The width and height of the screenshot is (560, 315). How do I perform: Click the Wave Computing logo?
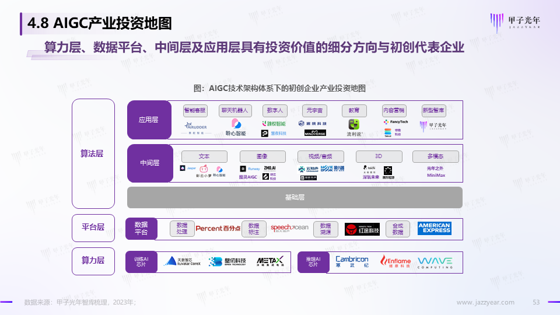tap(436, 262)
